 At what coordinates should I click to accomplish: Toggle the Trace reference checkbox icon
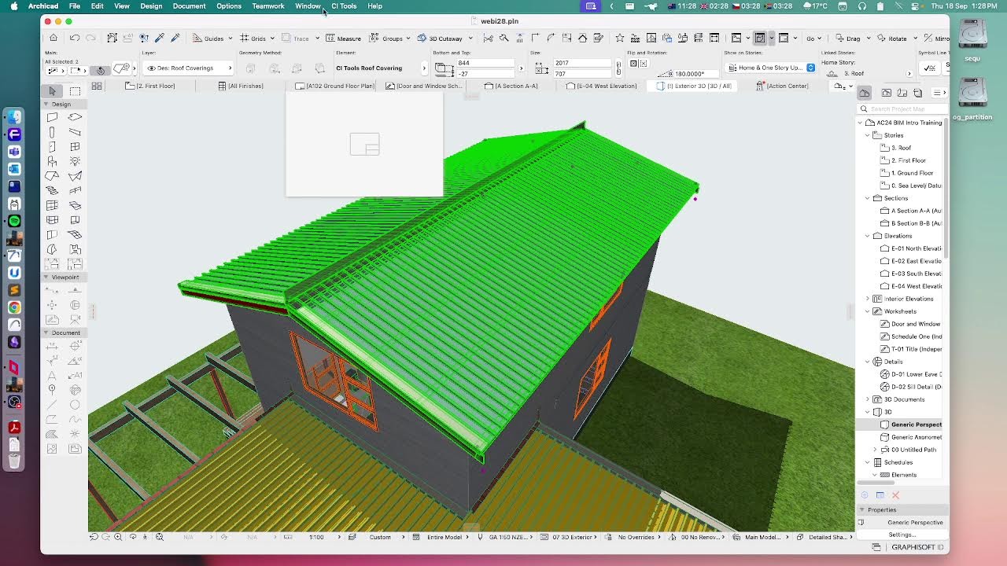pos(286,38)
